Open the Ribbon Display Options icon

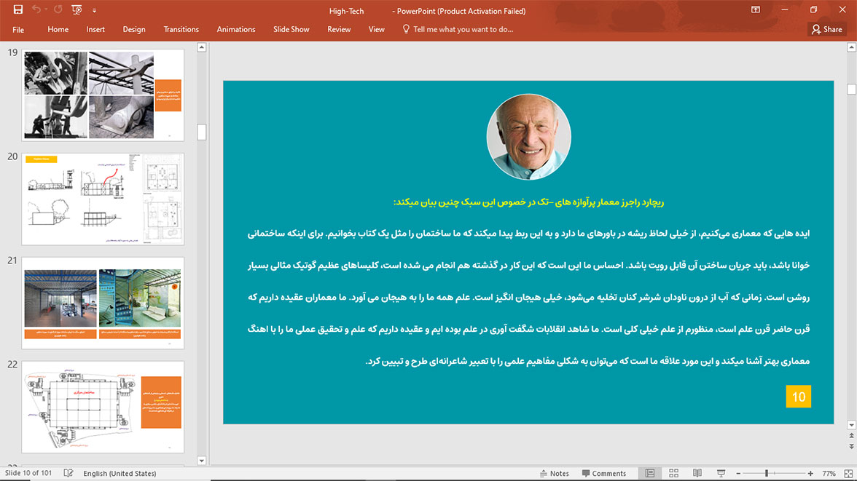(x=755, y=9)
